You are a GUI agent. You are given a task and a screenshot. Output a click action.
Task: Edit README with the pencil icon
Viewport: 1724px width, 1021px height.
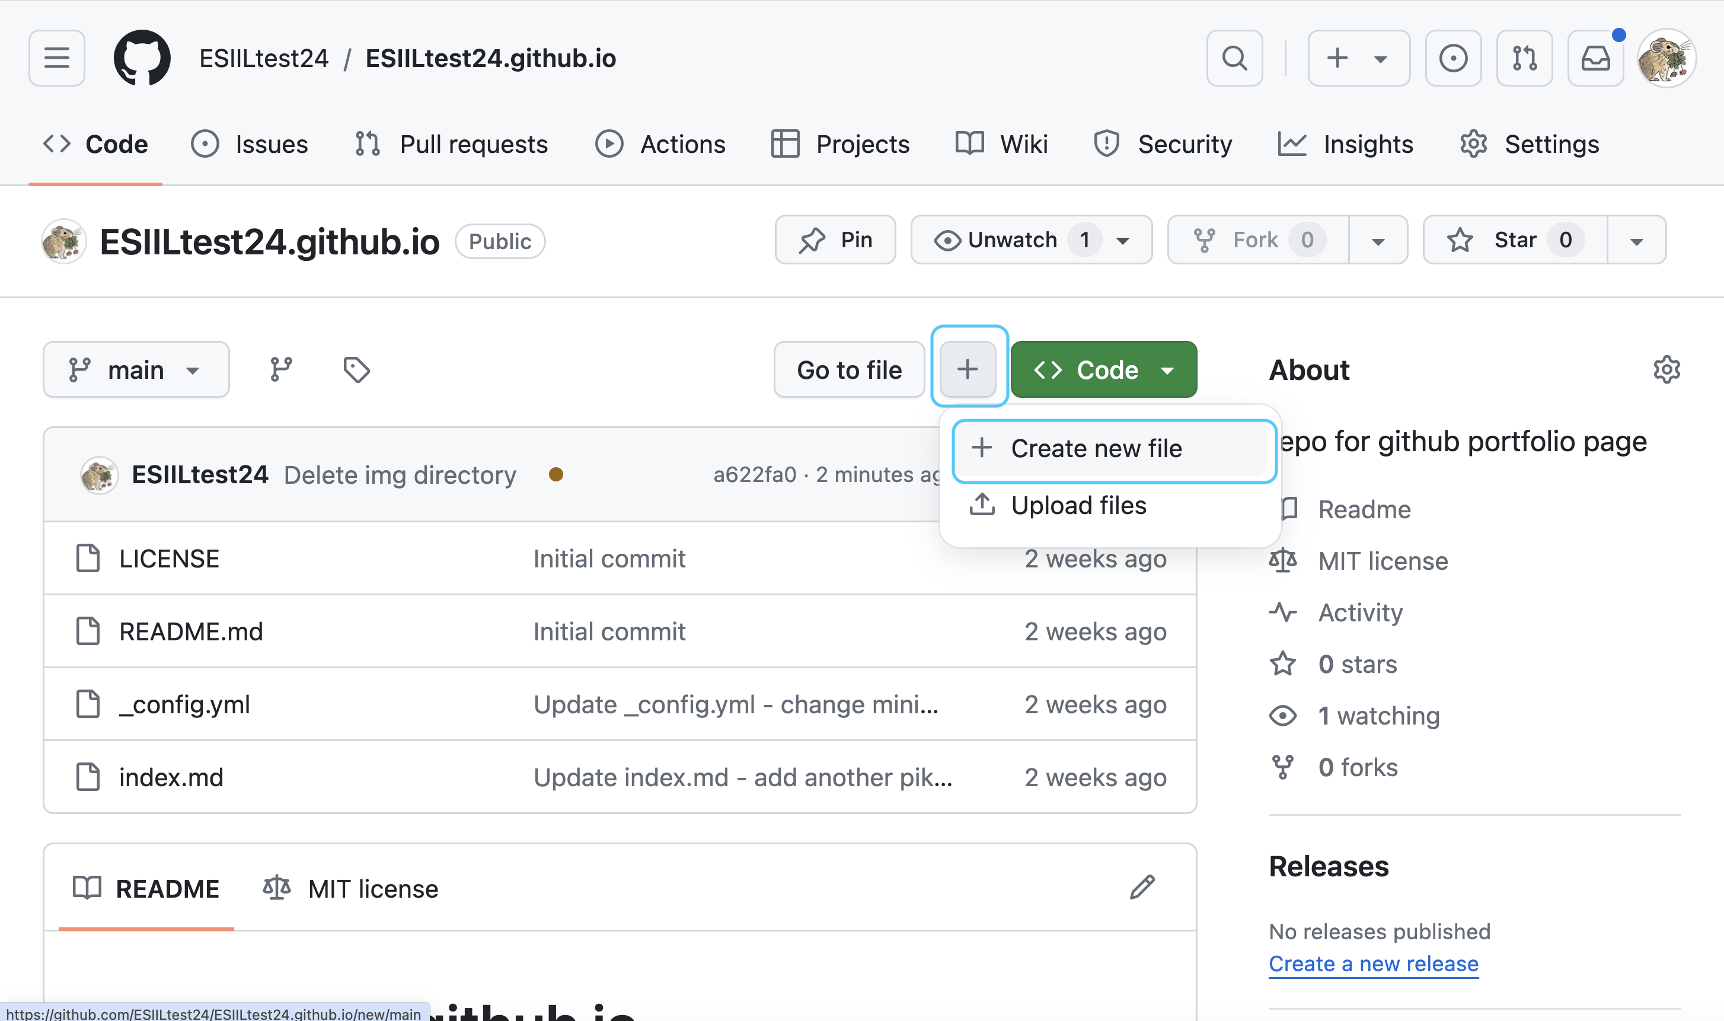1142,888
